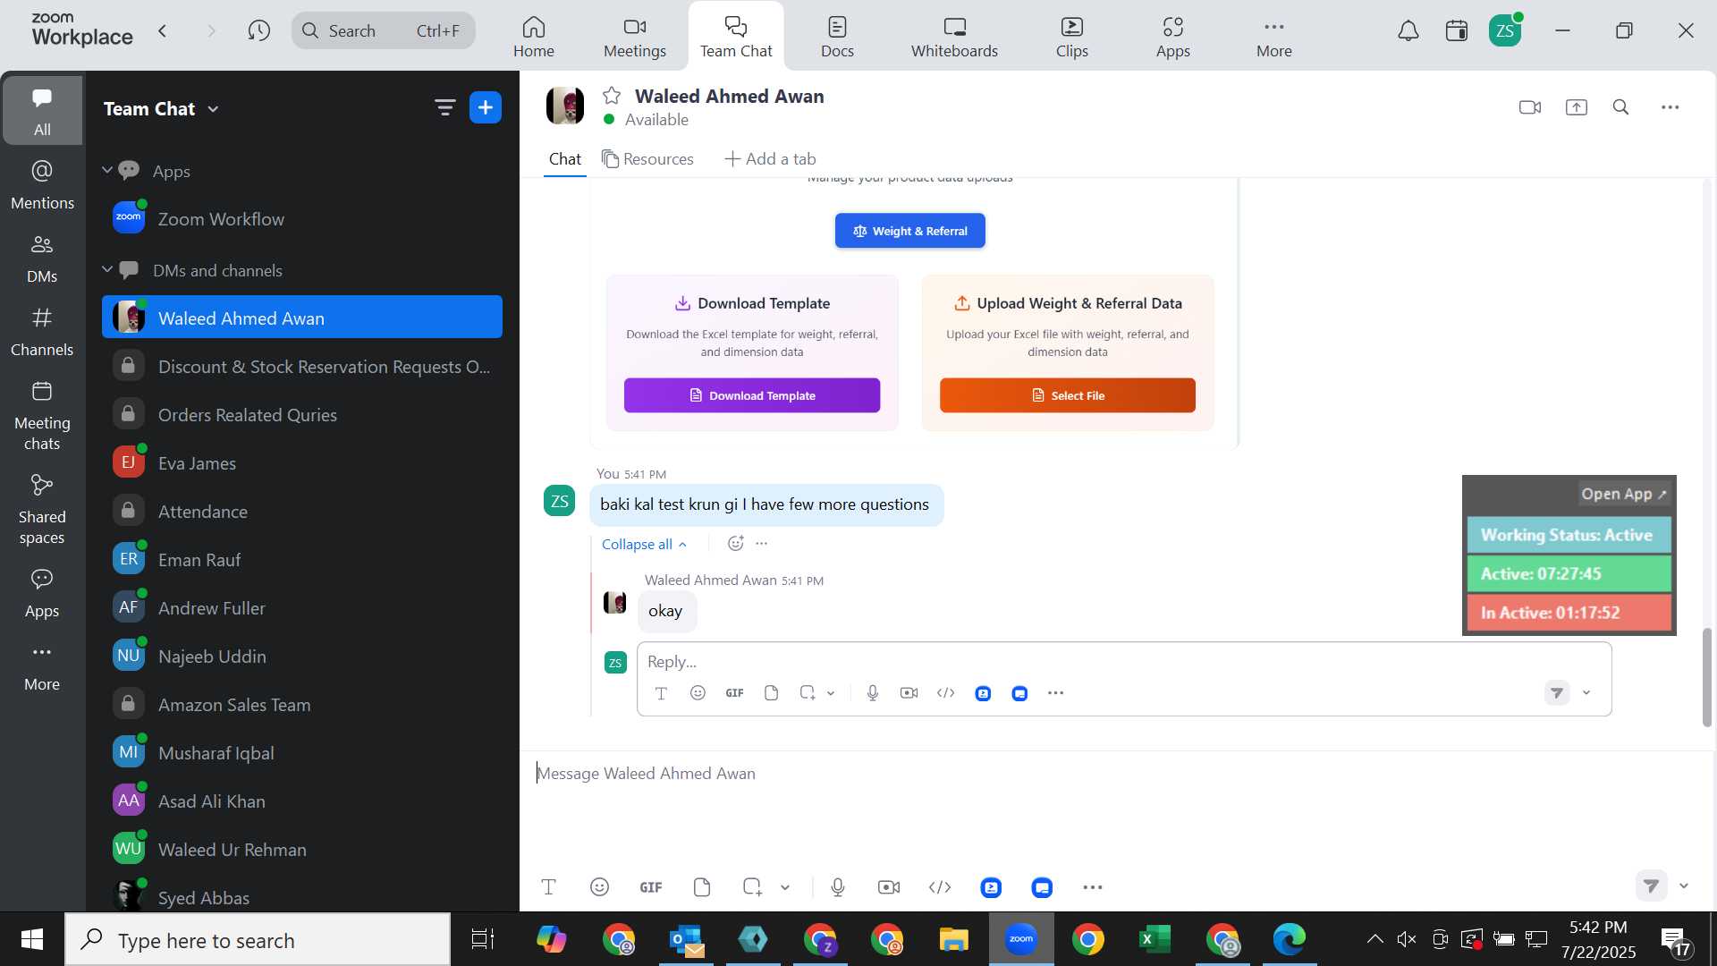Viewport: 1717px width, 966px height.
Task: Open Apps in the left sidebar
Action: (42, 593)
